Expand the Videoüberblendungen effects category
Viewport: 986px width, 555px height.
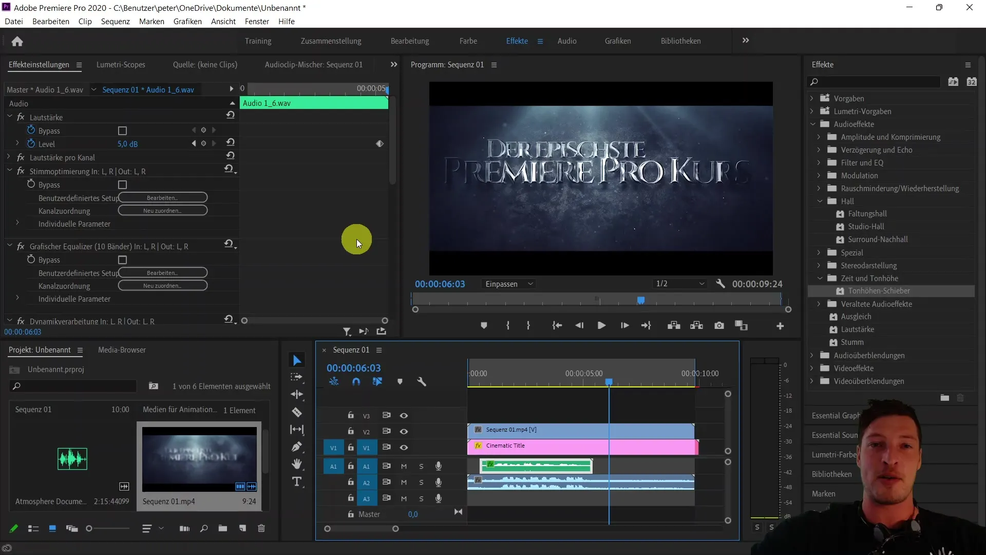click(811, 380)
